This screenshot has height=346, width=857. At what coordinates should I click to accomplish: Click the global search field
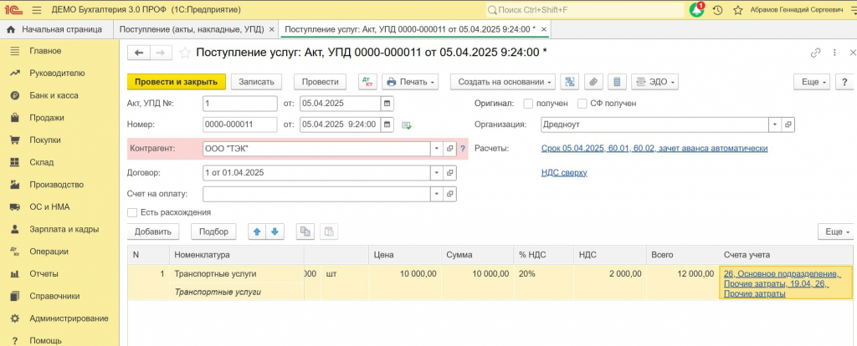coord(585,10)
